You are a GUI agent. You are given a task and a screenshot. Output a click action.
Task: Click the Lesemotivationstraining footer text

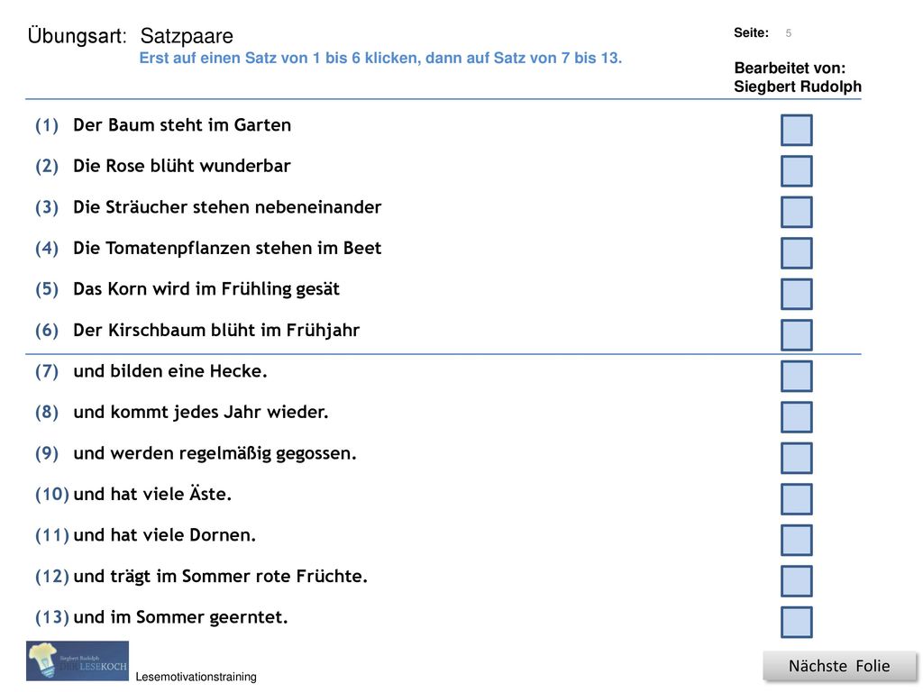(196, 677)
